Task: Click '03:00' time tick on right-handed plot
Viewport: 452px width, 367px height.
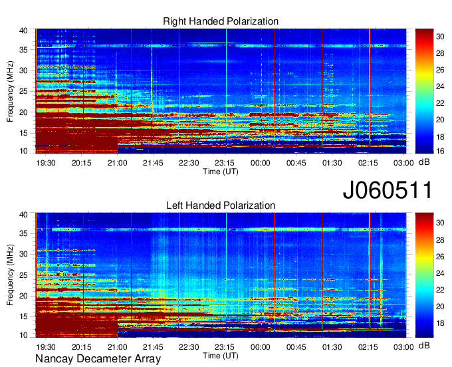Action: [x=403, y=163]
